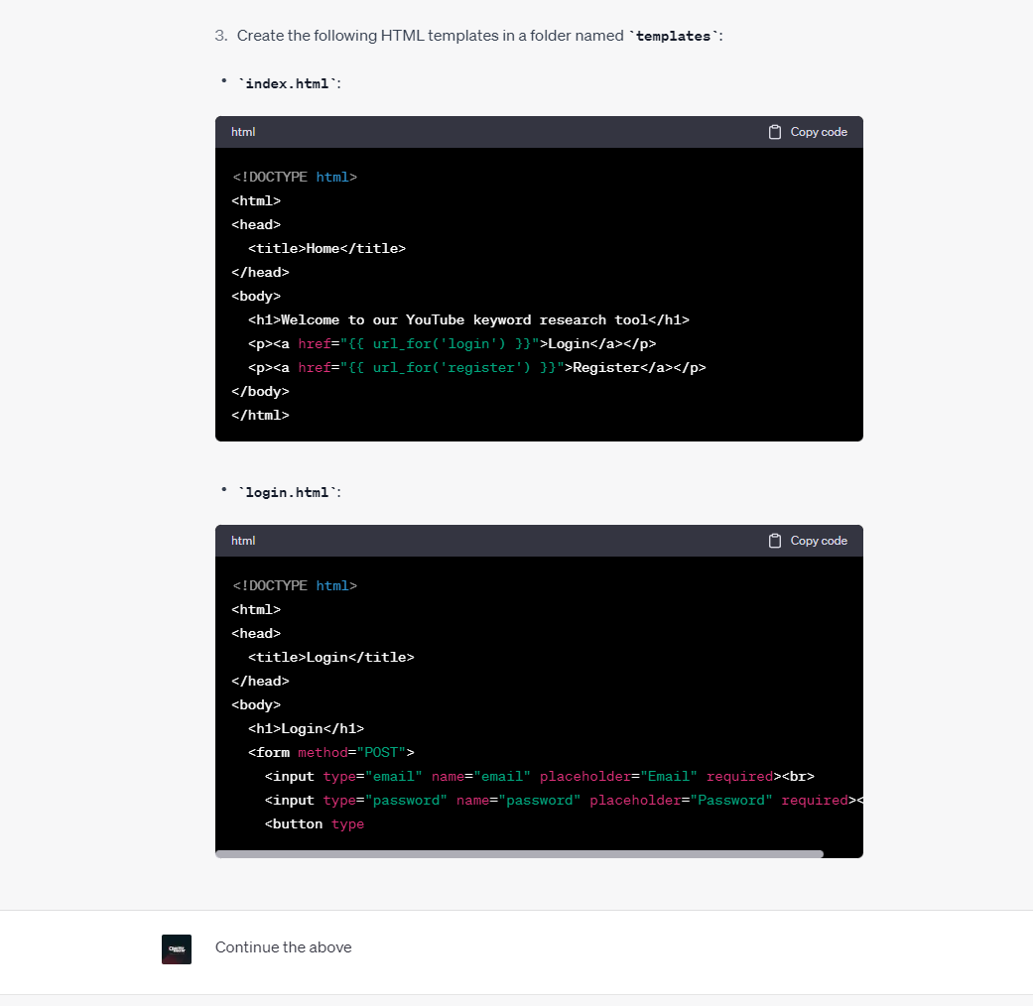Image resolution: width=1033 pixels, height=1006 pixels.
Task: Click the form method="POST" line
Action: [x=331, y=752]
